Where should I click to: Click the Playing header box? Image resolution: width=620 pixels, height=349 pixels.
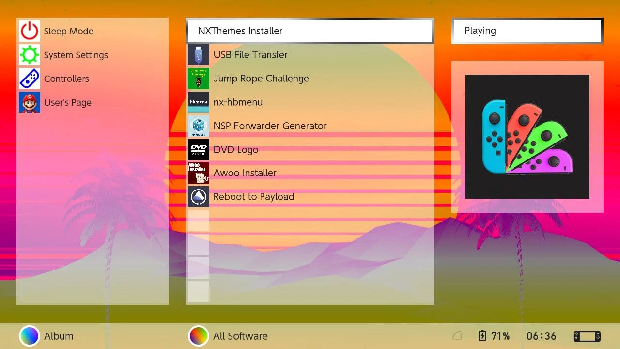pyautogui.click(x=527, y=31)
